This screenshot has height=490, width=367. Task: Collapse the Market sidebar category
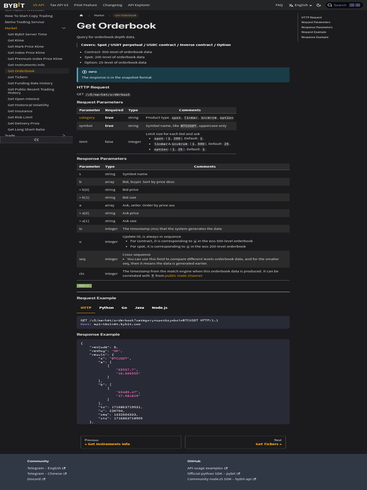pyautogui.click(x=64, y=28)
